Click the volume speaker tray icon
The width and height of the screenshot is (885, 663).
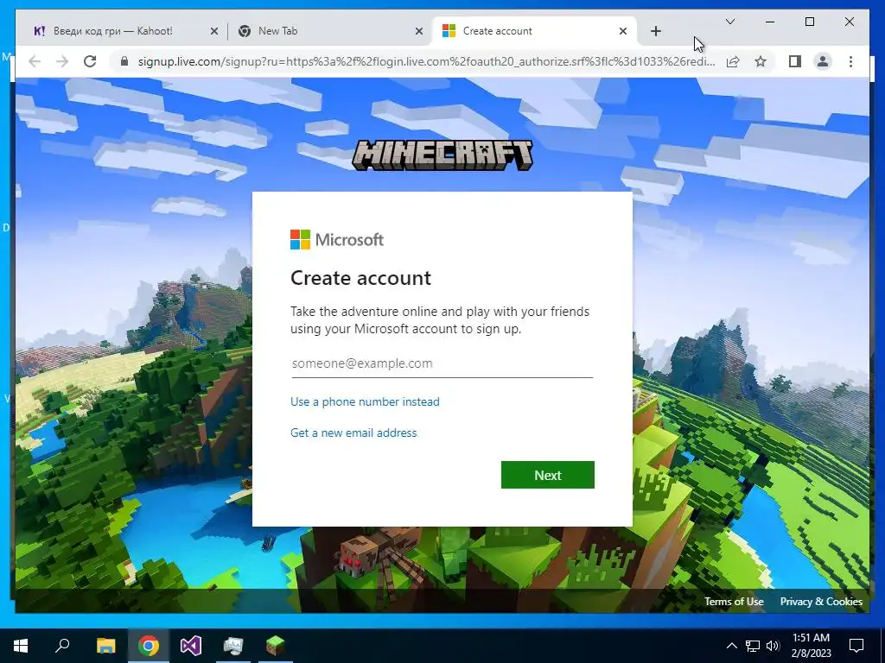(773, 646)
